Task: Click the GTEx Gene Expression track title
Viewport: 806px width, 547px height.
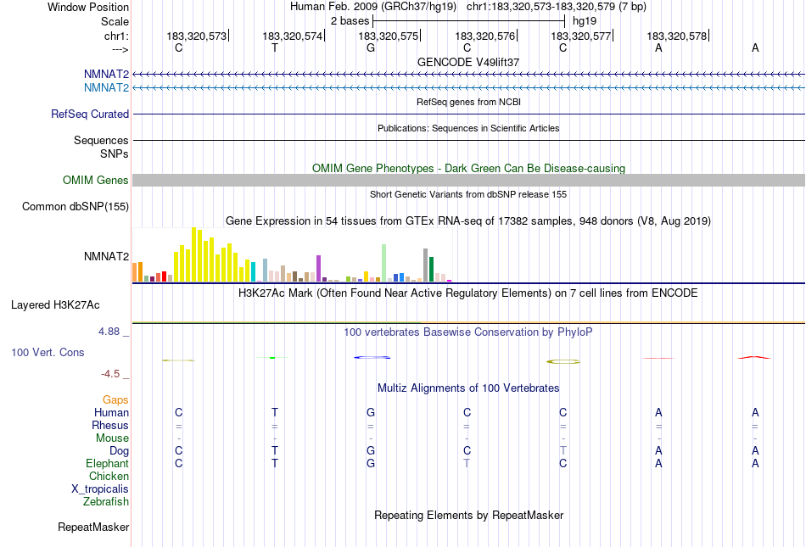Action: [x=468, y=220]
